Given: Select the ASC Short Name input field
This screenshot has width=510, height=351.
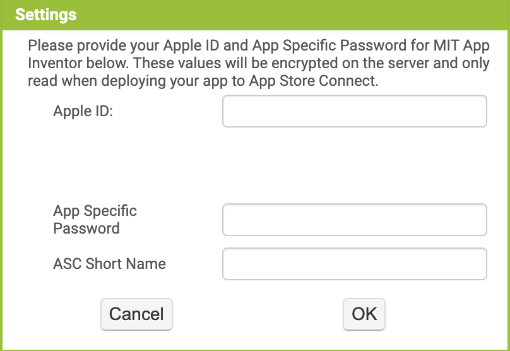Looking at the screenshot, I should click(354, 264).
